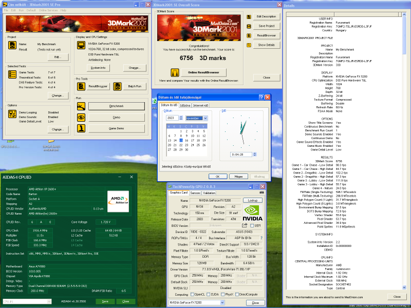
Task: Click the time spinner next to 0:04:28
Action: click(x=254, y=155)
